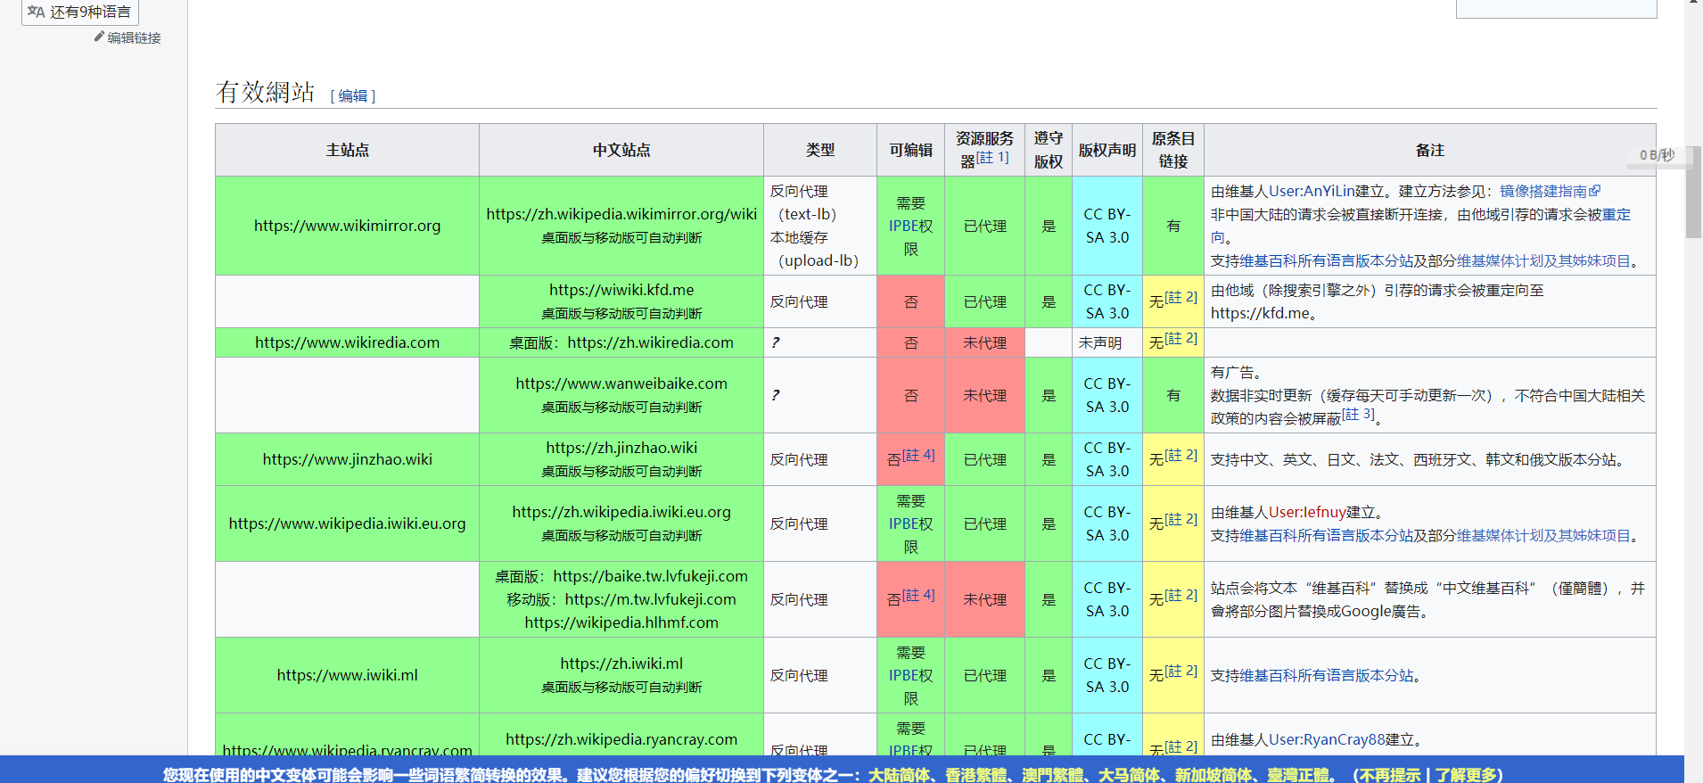Click the 未声明 cell in the wikiredia row
1703x783 pixels.
click(1107, 342)
